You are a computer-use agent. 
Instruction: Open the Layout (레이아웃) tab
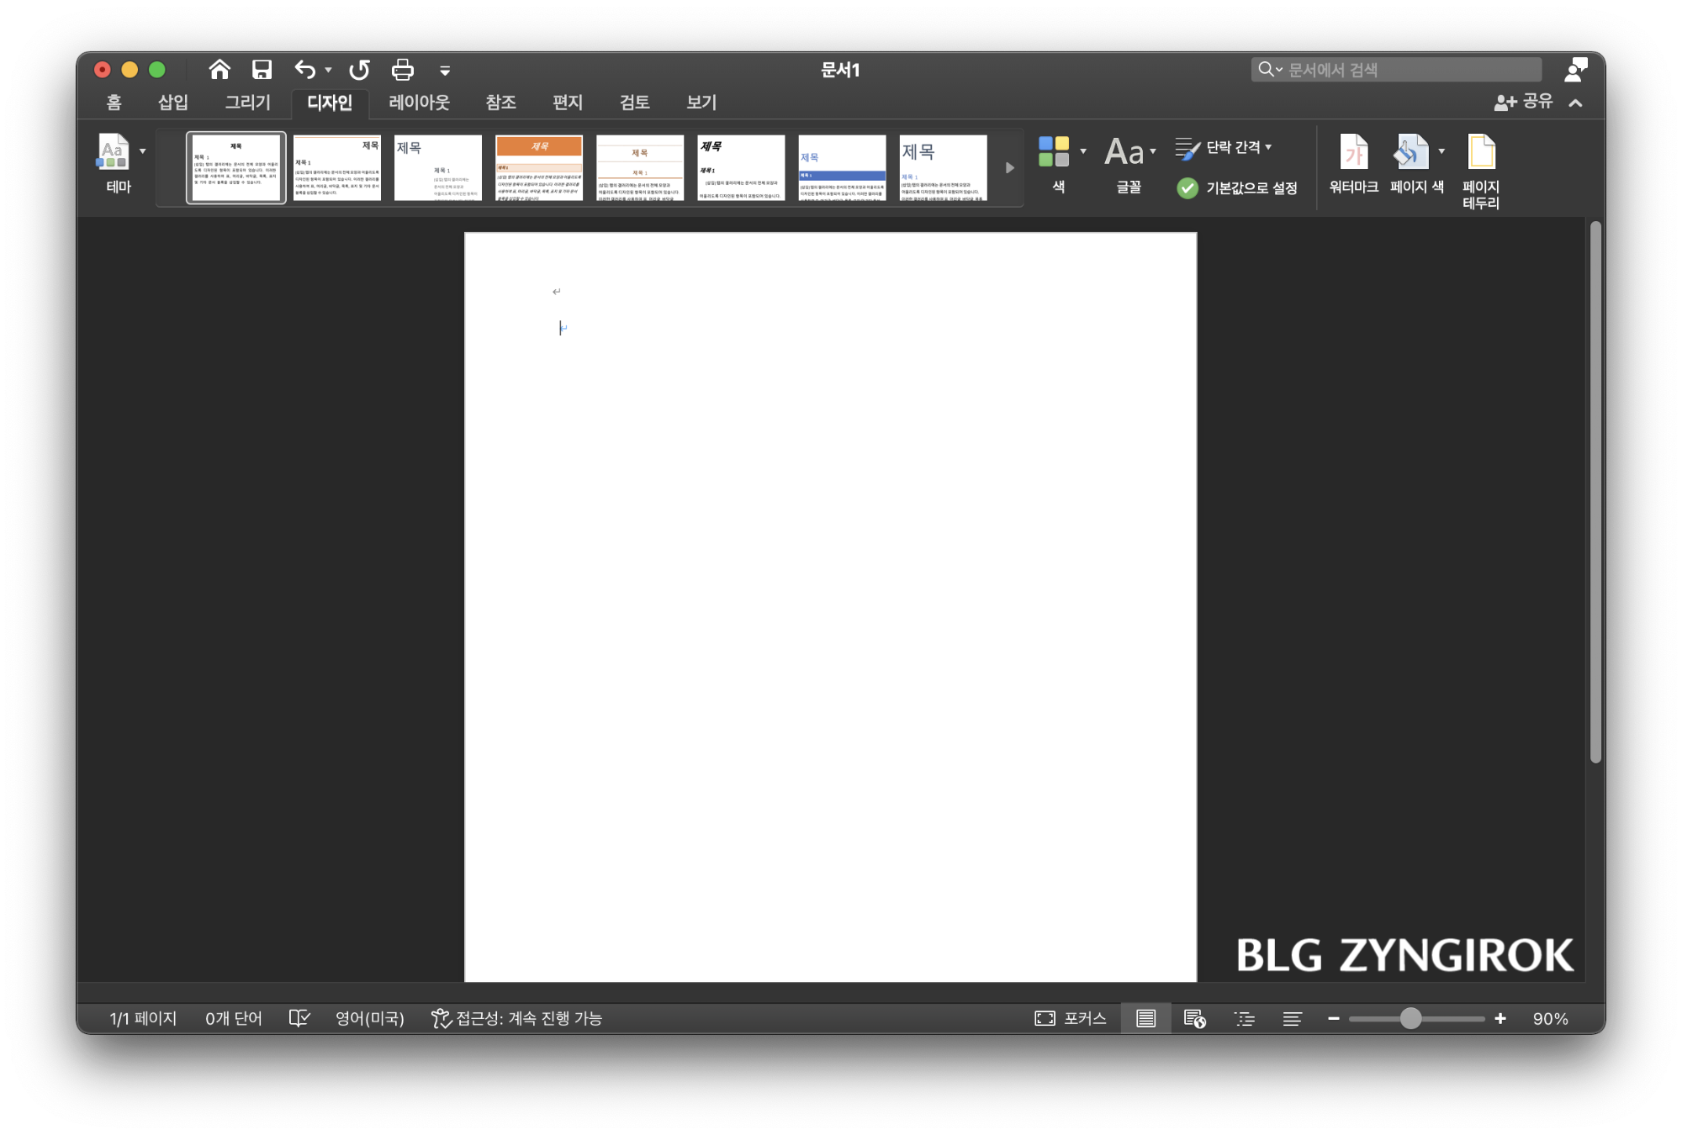pos(419,103)
